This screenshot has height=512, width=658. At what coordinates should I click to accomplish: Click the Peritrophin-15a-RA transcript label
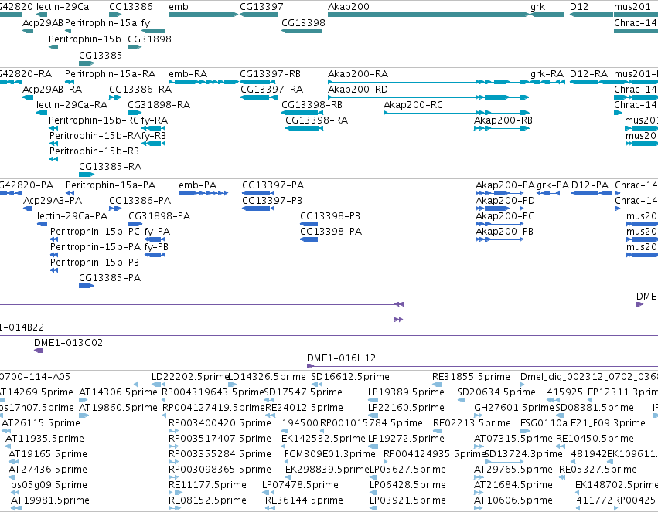coord(111,74)
